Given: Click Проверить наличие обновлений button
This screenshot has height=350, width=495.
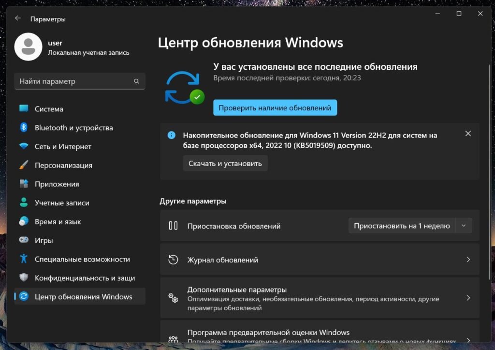Looking at the screenshot, I should point(275,108).
